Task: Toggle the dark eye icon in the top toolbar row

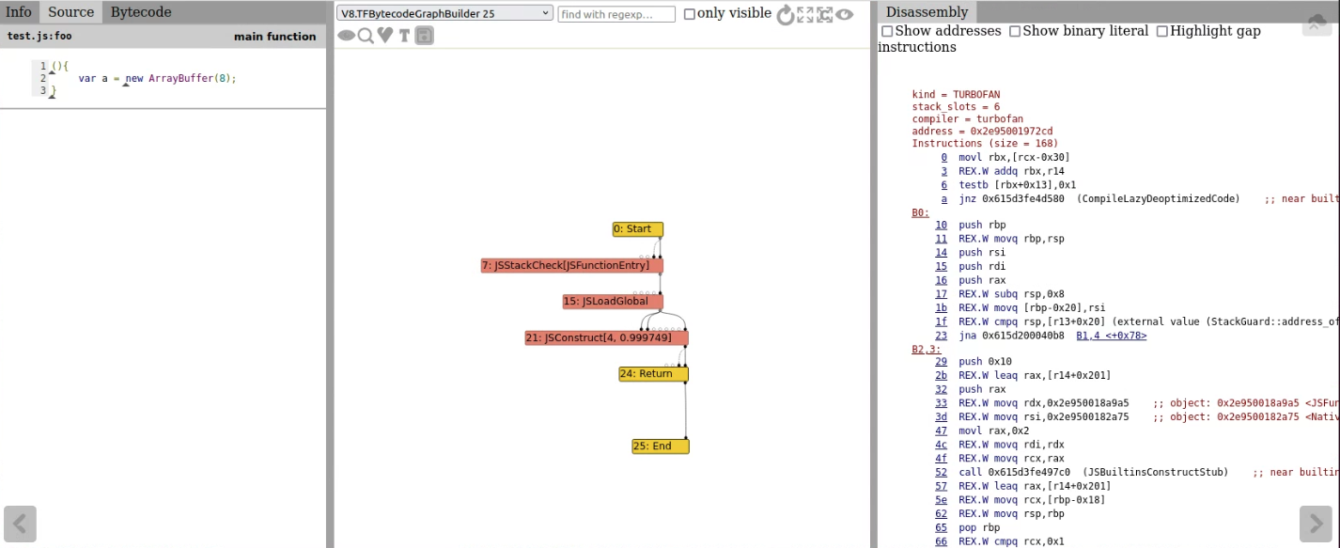Action: pos(845,14)
